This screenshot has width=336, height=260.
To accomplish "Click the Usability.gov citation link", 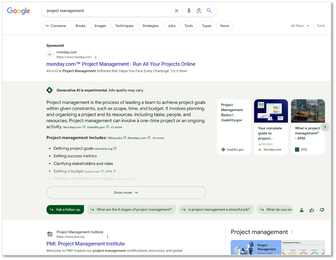I will coord(98,127).
